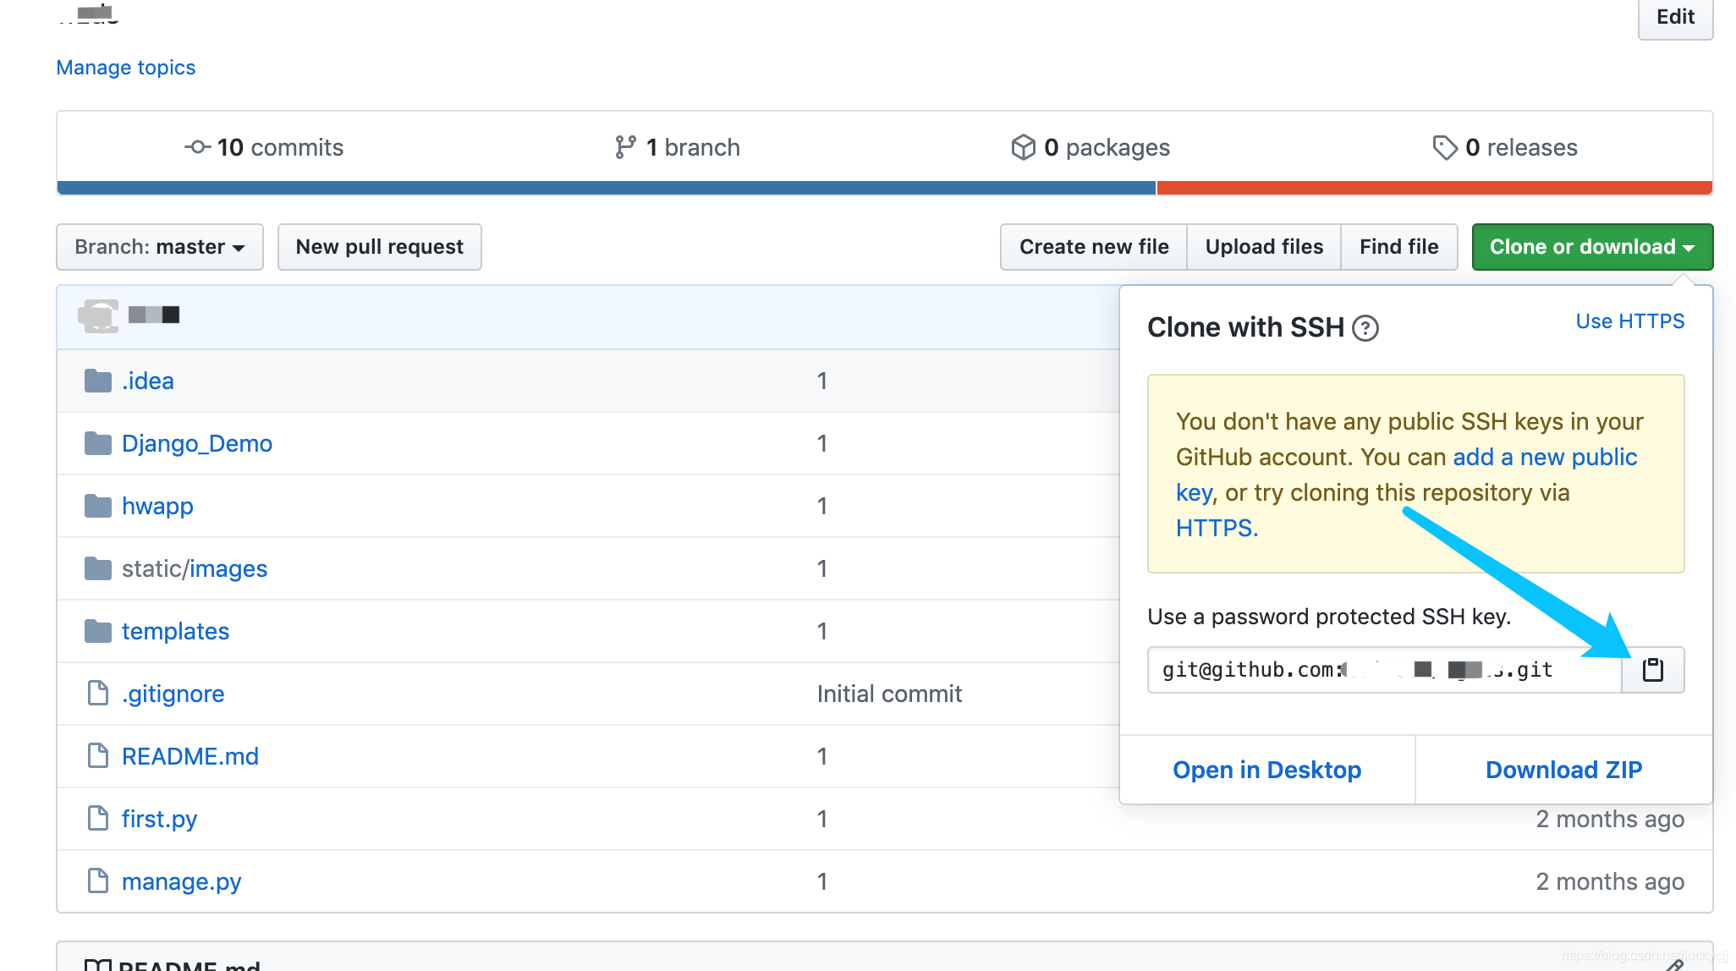Viewport: 1736px width, 971px height.
Task: Copy the SSH clone URL to clipboard
Action: click(1652, 670)
